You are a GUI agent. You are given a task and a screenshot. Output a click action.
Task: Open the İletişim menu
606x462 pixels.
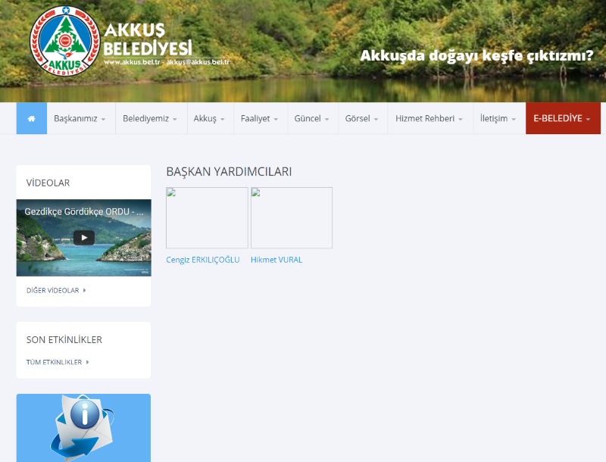tap(498, 119)
